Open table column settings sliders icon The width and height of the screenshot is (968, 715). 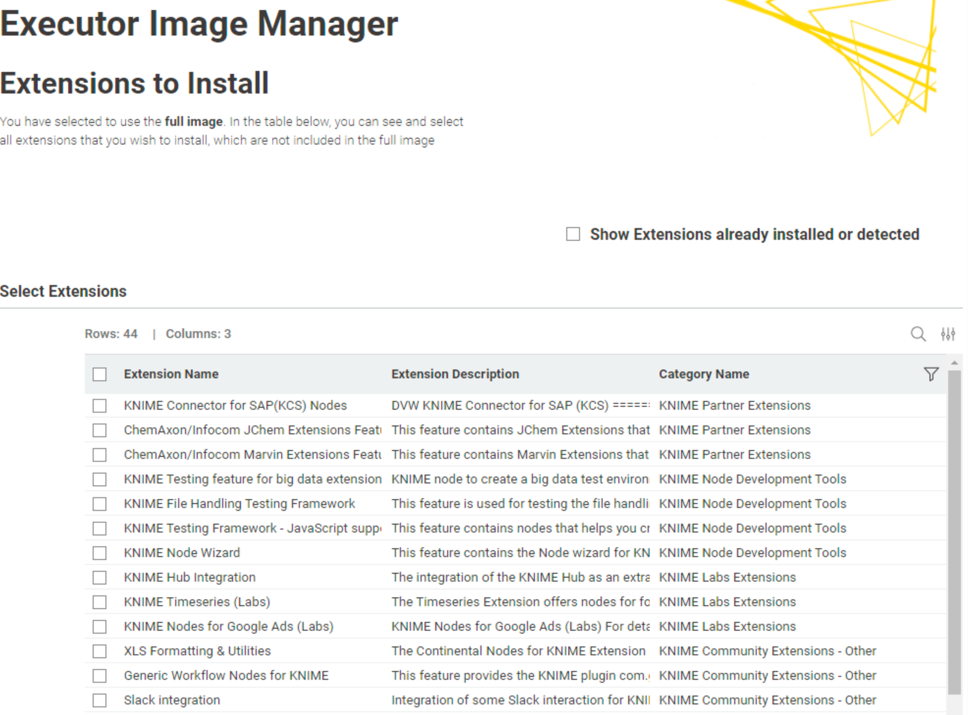pos(948,334)
